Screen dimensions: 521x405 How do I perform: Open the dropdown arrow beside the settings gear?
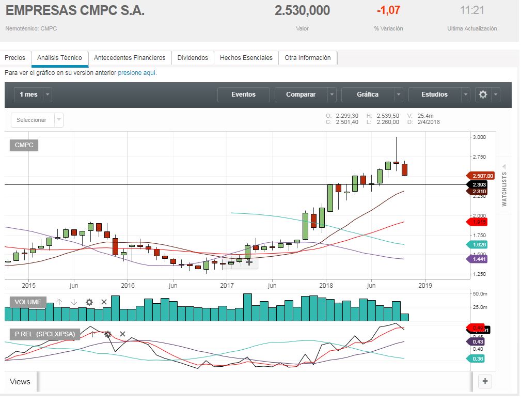click(x=495, y=95)
